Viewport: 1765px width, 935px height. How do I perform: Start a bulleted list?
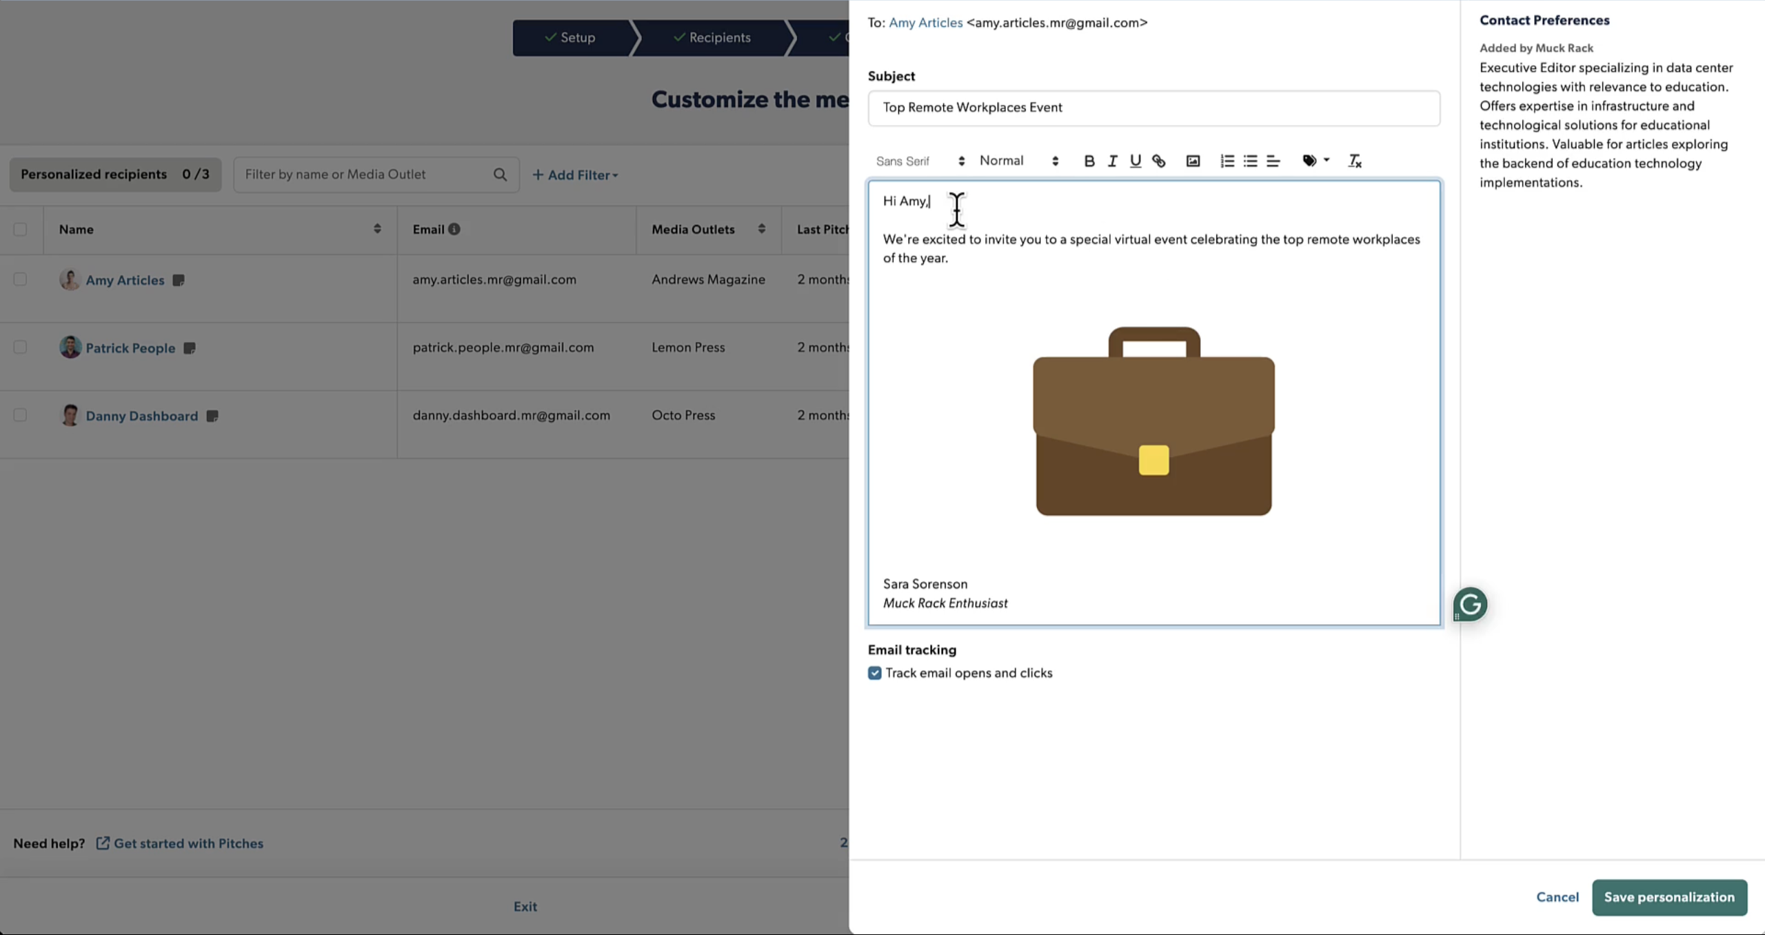coord(1250,161)
